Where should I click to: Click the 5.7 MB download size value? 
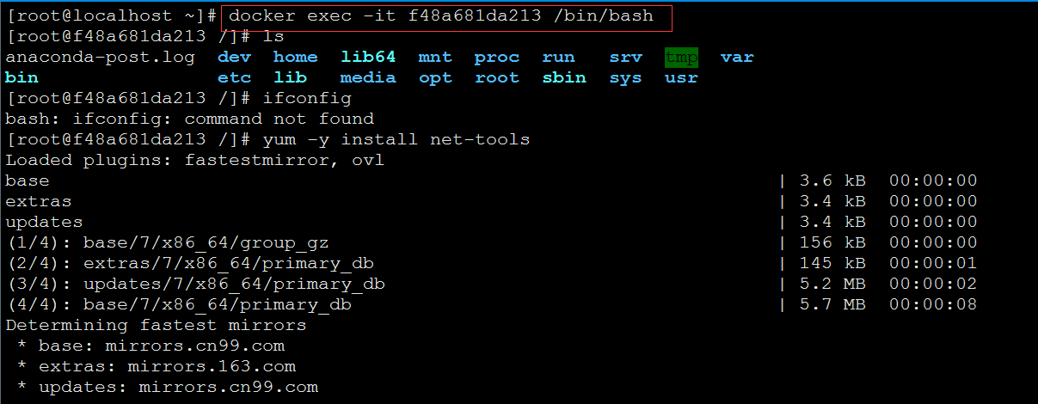pos(832,305)
